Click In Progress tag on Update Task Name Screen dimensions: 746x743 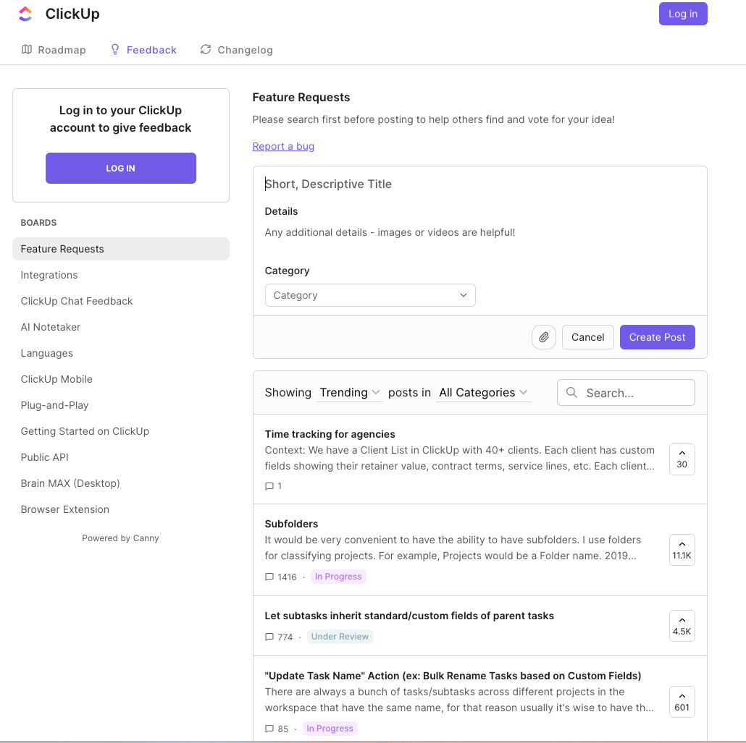(330, 729)
